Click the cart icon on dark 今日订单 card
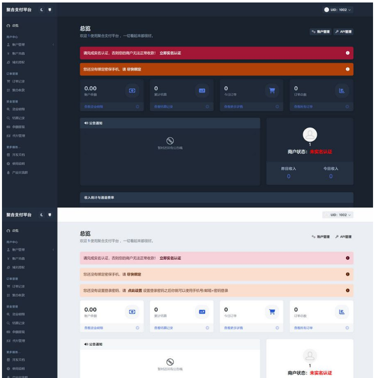This screenshot has width=376, height=378. coord(272,91)
